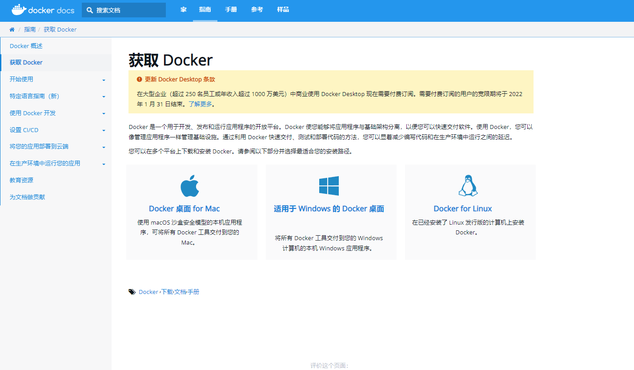Click the Windows logo icon

coord(329,186)
